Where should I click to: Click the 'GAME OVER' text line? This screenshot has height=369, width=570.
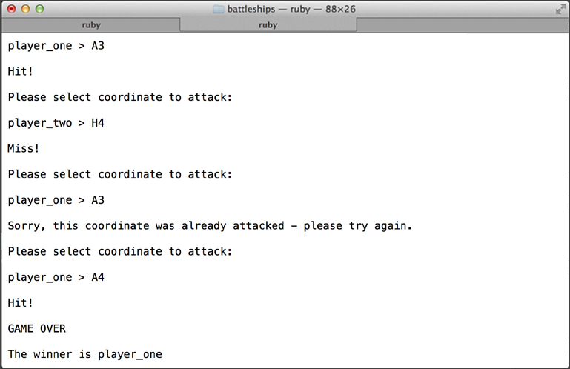click(x=37, y=329)
